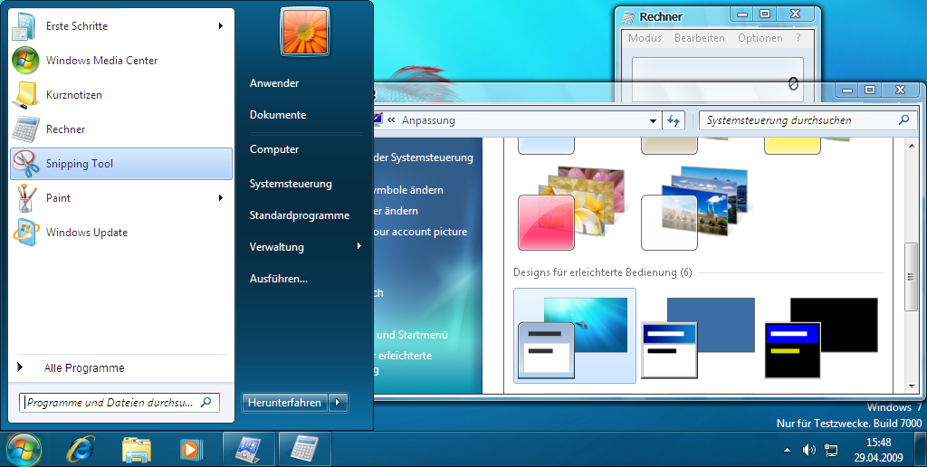Screen dimensions: 927x467
Task: Click the volume speaker tray icon
Action: click(x=808, y=451)
